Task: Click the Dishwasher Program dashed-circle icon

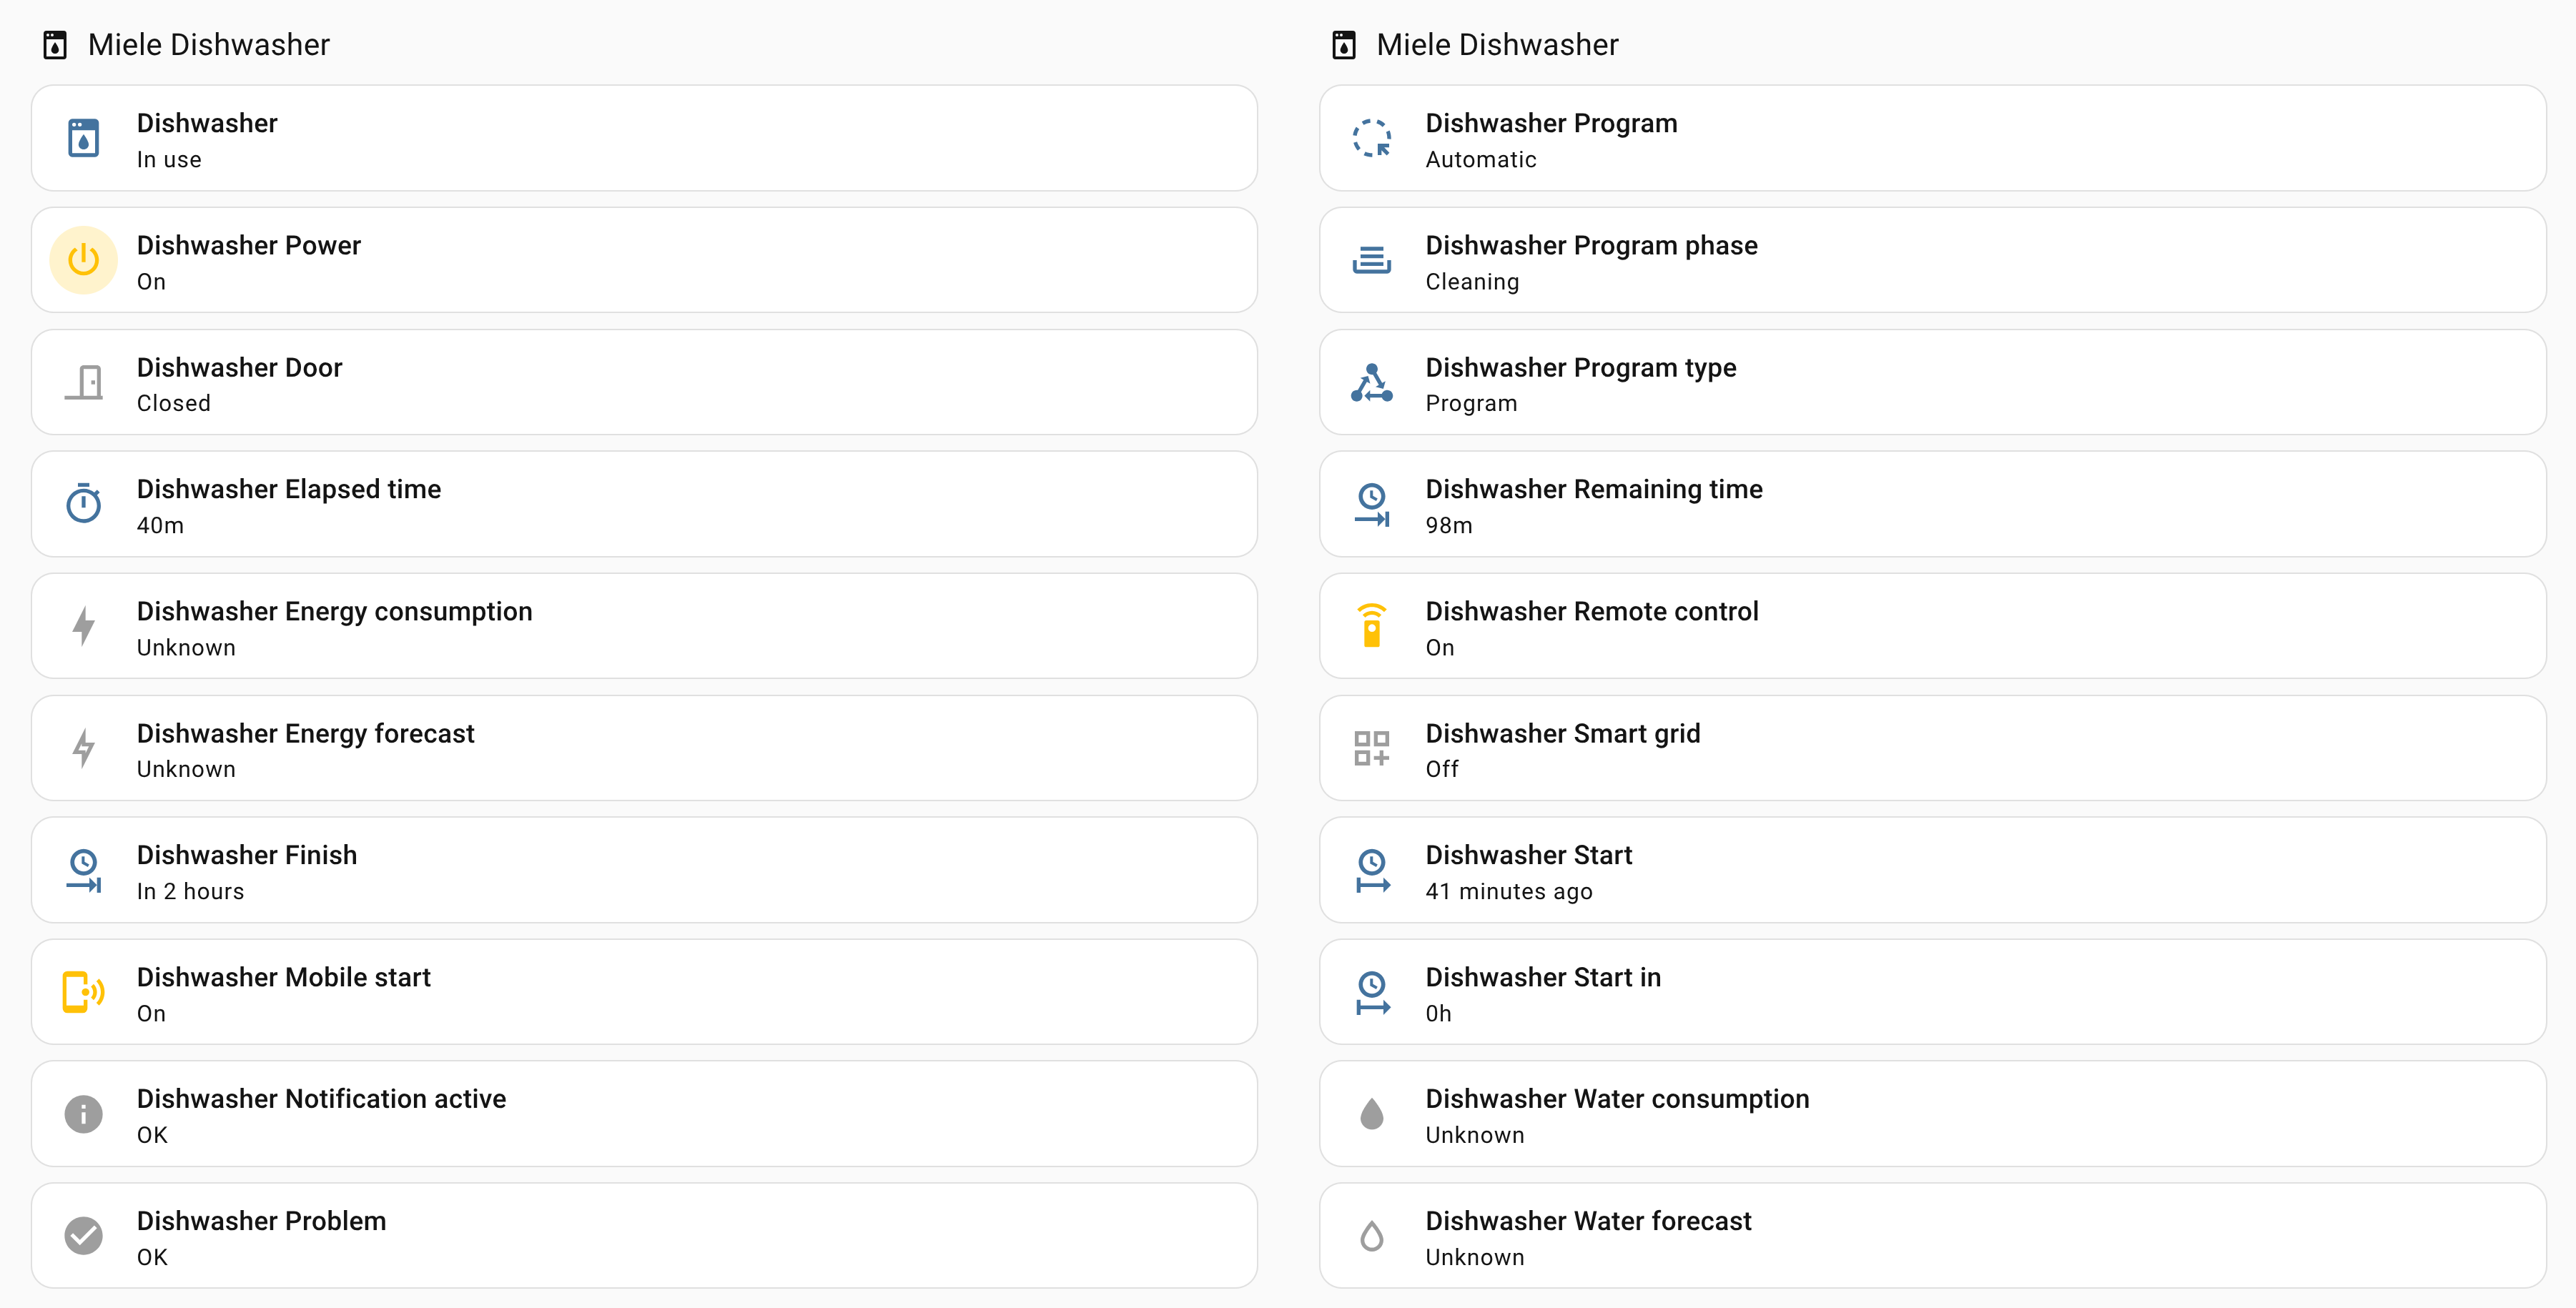Action: pyautogui.click(x=1371, y=138)
